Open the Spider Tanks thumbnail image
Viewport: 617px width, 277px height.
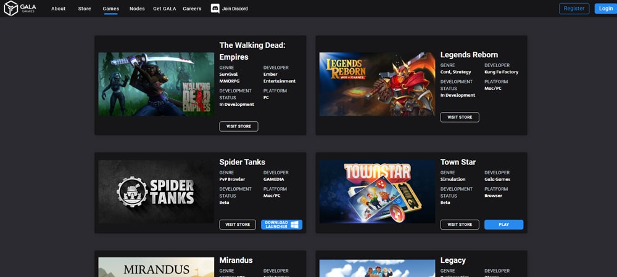(x=156, y=191)
